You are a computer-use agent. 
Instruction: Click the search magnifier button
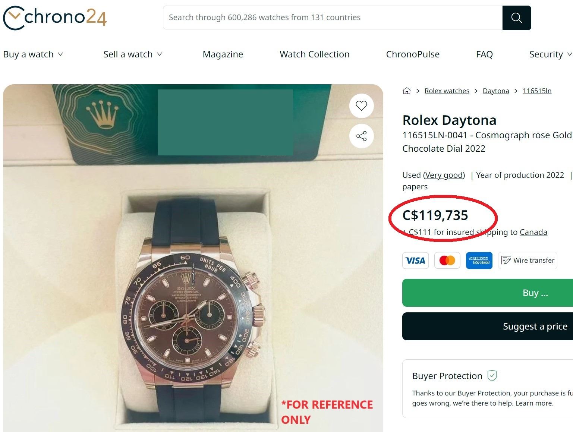[x=516, y=18]
